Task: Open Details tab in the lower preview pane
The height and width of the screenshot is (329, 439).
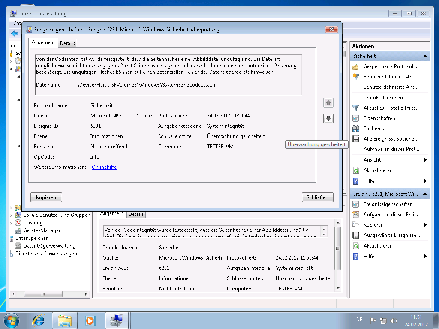Action: point(136,214)
